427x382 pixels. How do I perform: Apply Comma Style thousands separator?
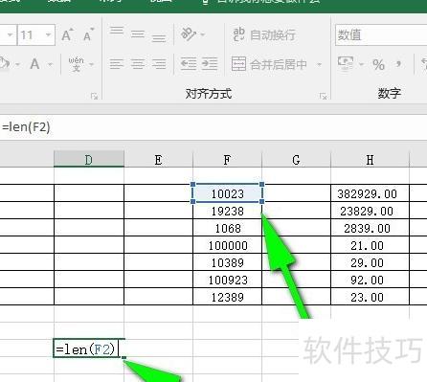398,64
